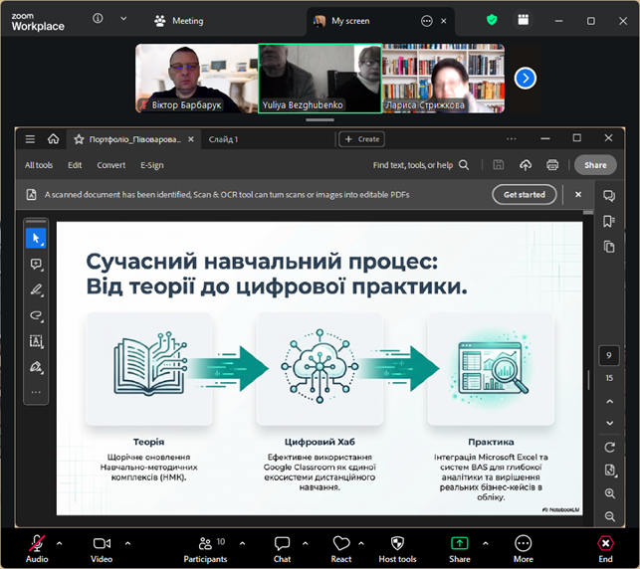This screenshot has width=640, height=569.
Task: Open the page display options icon
Action: click(x=610, y=470)
